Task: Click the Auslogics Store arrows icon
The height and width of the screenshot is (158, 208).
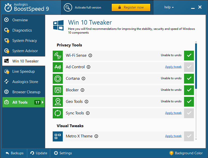Action: click(x=6, y=82)
